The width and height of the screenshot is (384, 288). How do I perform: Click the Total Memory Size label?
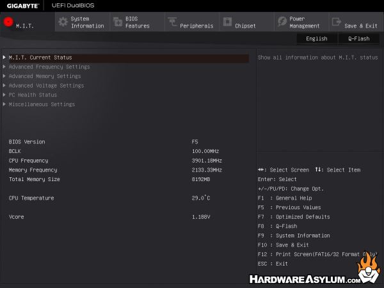[35, 179]
